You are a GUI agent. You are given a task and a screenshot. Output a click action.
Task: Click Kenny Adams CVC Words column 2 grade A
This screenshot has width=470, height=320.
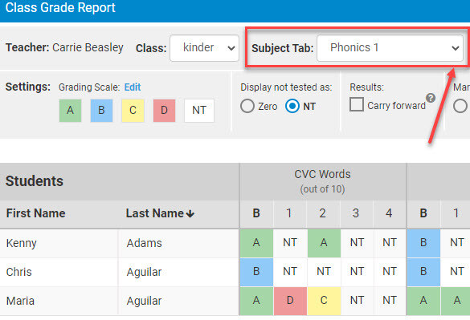click(324, 243)
